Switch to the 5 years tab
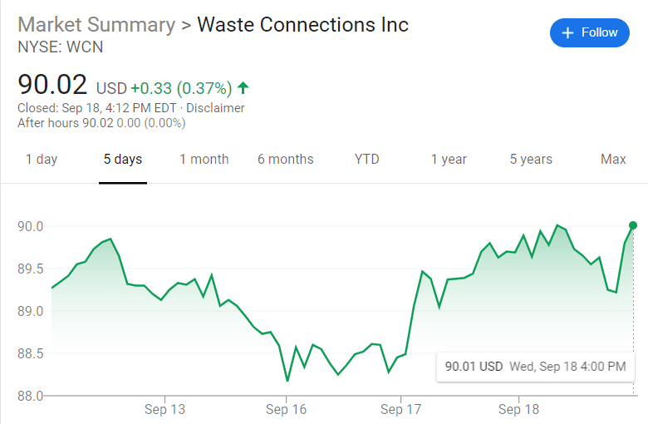The width and height of the screenshot is (648, 424). tap(531, 159)
